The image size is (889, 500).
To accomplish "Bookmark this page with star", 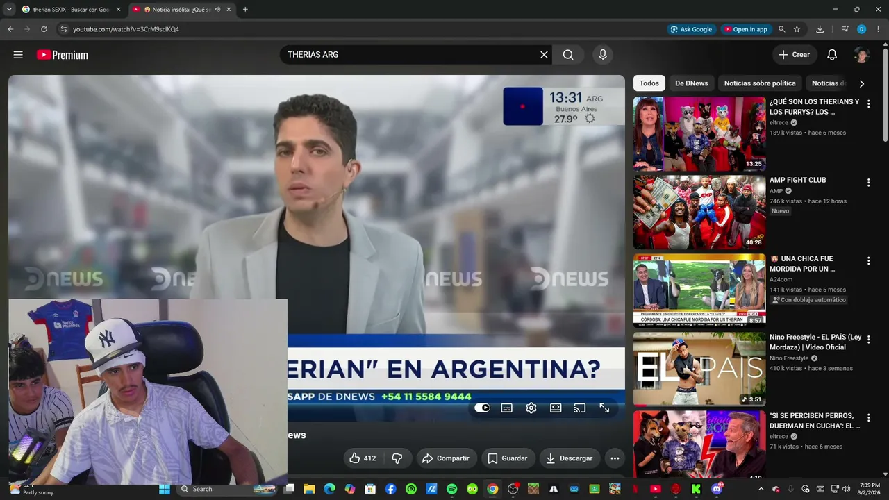I will pyautogui.click(x=797, y=29).
